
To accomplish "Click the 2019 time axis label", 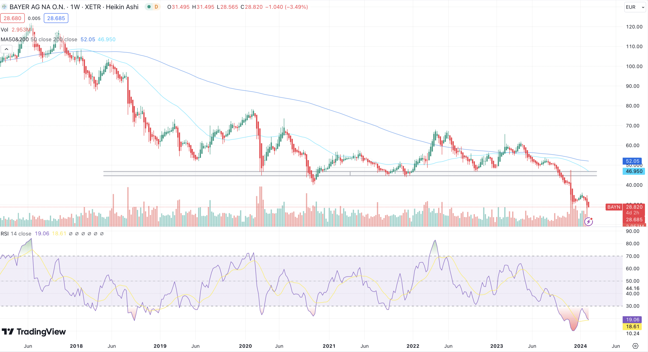I will pos(160,346).
